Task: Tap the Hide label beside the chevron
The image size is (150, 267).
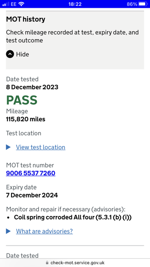Action: point(23,54)
